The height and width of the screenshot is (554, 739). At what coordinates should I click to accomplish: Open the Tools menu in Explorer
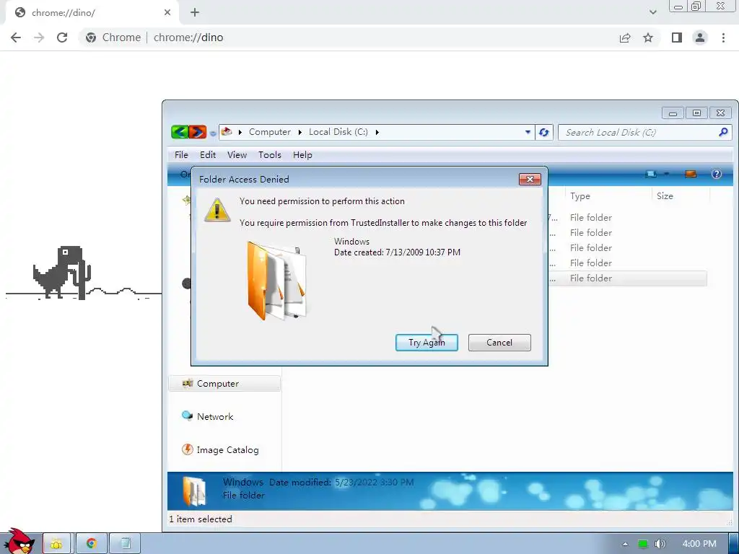coord(270,155)
